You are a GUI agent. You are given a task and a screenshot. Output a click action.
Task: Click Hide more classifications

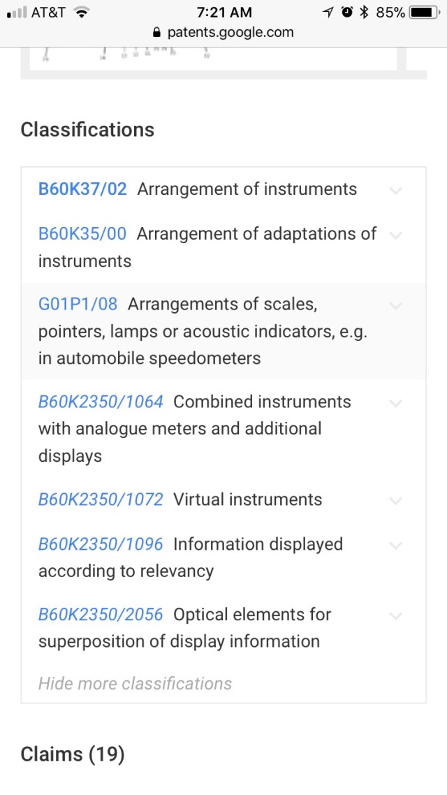pos(135,683)
